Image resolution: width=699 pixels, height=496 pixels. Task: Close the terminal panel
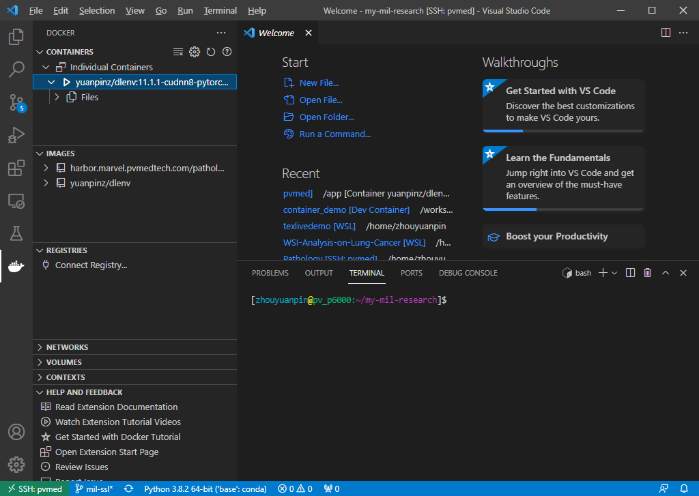(683, 273)
